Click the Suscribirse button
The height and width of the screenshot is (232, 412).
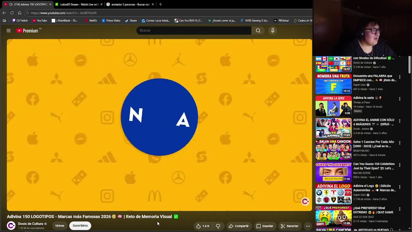click(x=80, y=226)
